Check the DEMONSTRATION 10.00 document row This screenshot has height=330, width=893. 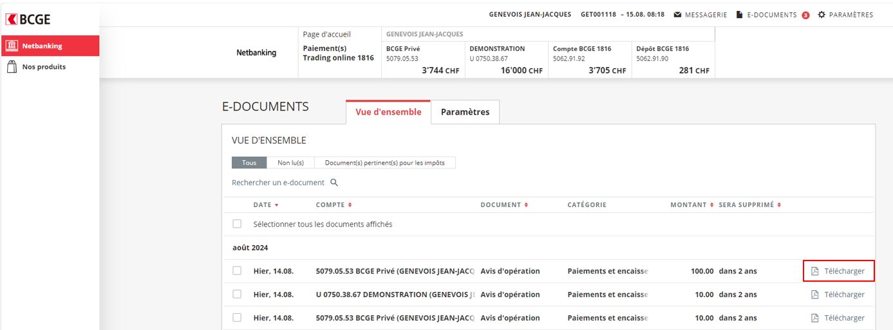pos(237,294)
